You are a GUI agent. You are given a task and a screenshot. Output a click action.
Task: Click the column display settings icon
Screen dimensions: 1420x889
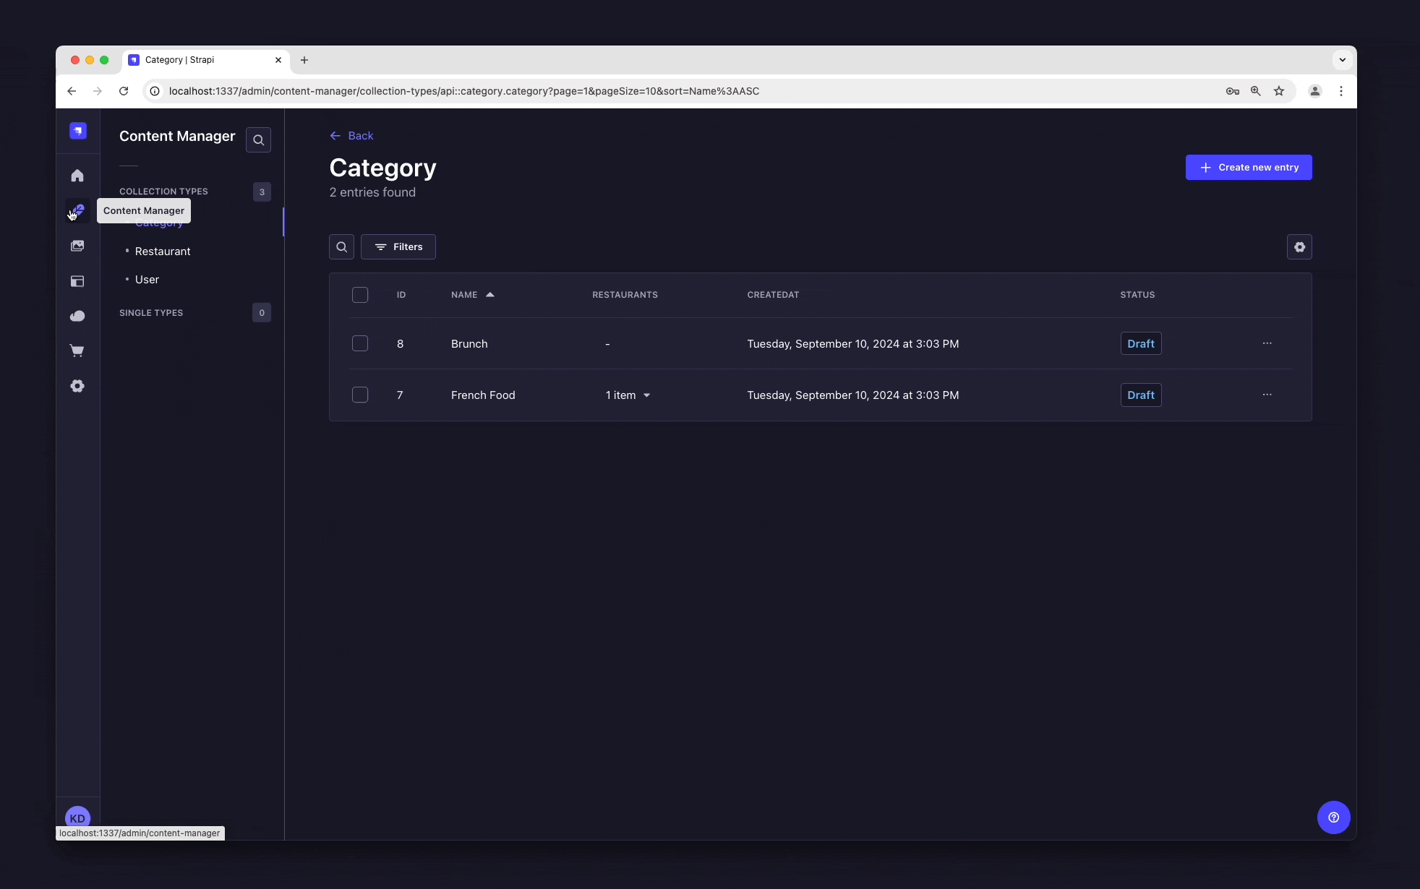pos(1300,247)
